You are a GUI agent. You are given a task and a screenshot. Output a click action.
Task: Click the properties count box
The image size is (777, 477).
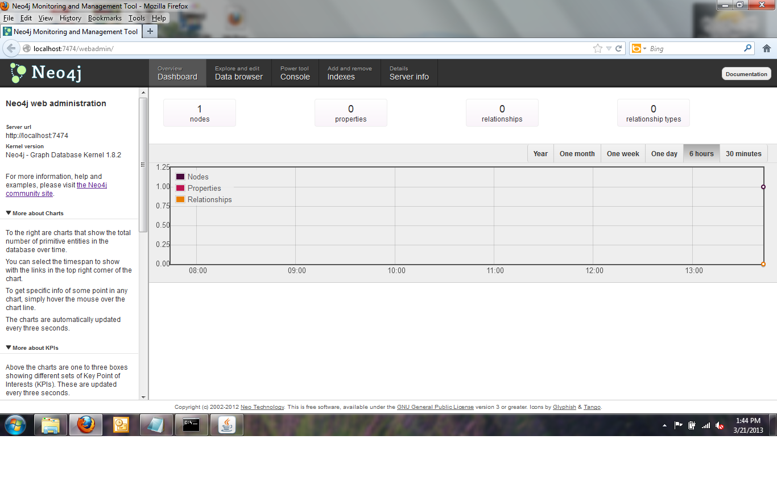point(351,113)
